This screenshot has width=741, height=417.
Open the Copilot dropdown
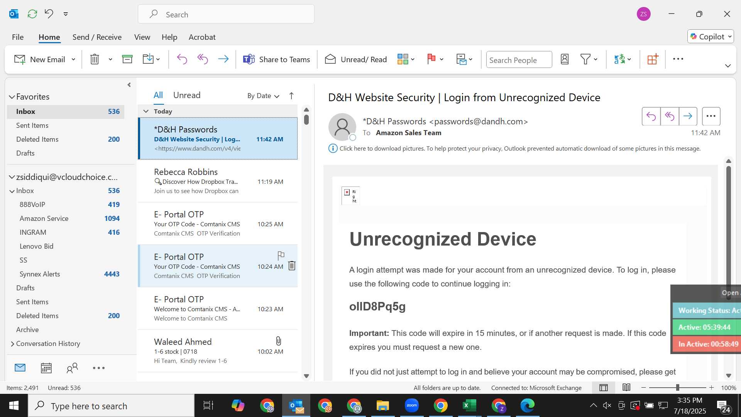click(x=711, y=37)
